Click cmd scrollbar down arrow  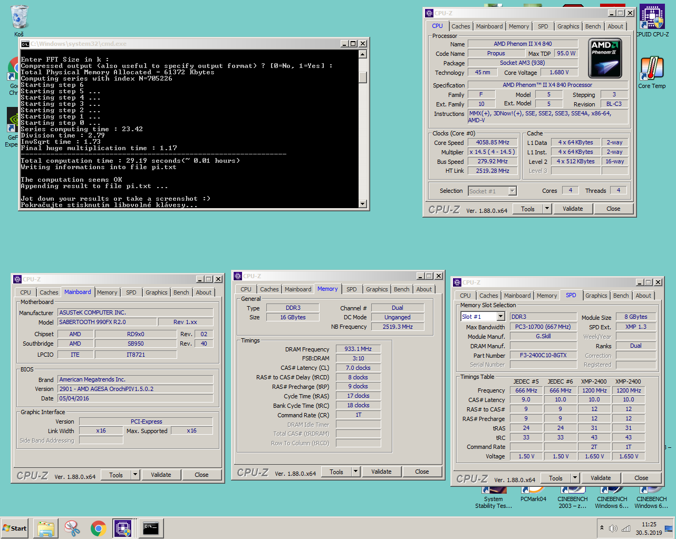point(363,203)
